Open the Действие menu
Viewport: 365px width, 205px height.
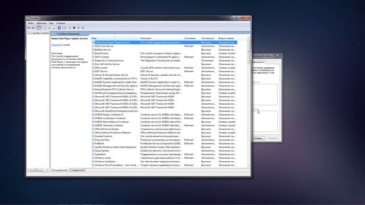tap(42, 23)
